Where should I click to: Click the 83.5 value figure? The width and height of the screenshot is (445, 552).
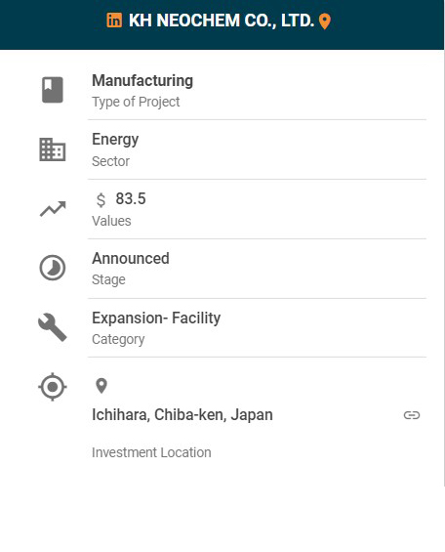pyautogui.click(x=131, y=199)
